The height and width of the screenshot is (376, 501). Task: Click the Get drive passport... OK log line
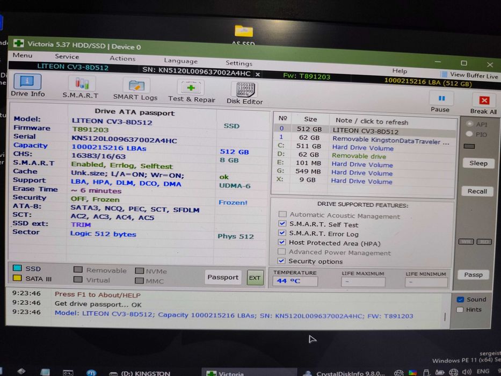pos(98,305)
